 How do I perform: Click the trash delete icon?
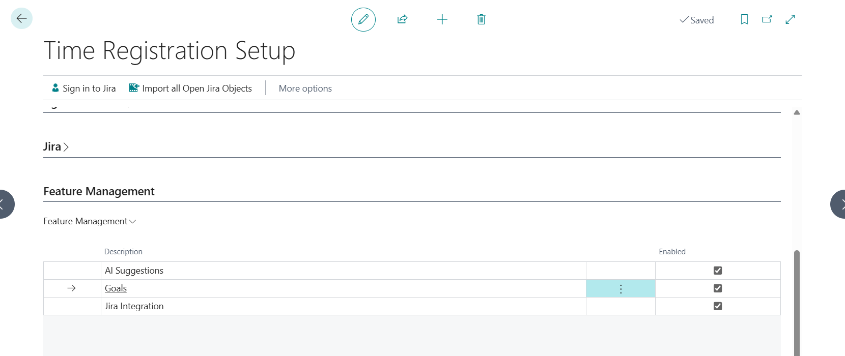[x=481, y=20]
